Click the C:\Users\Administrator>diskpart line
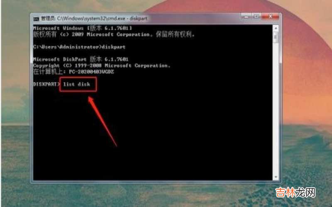Viewport: 332px width, 207px height. 79,47
